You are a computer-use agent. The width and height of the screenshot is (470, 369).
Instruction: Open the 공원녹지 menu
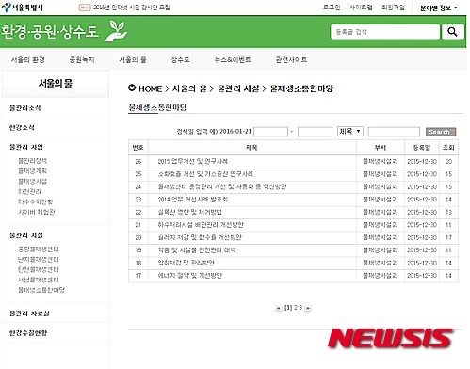82,59
